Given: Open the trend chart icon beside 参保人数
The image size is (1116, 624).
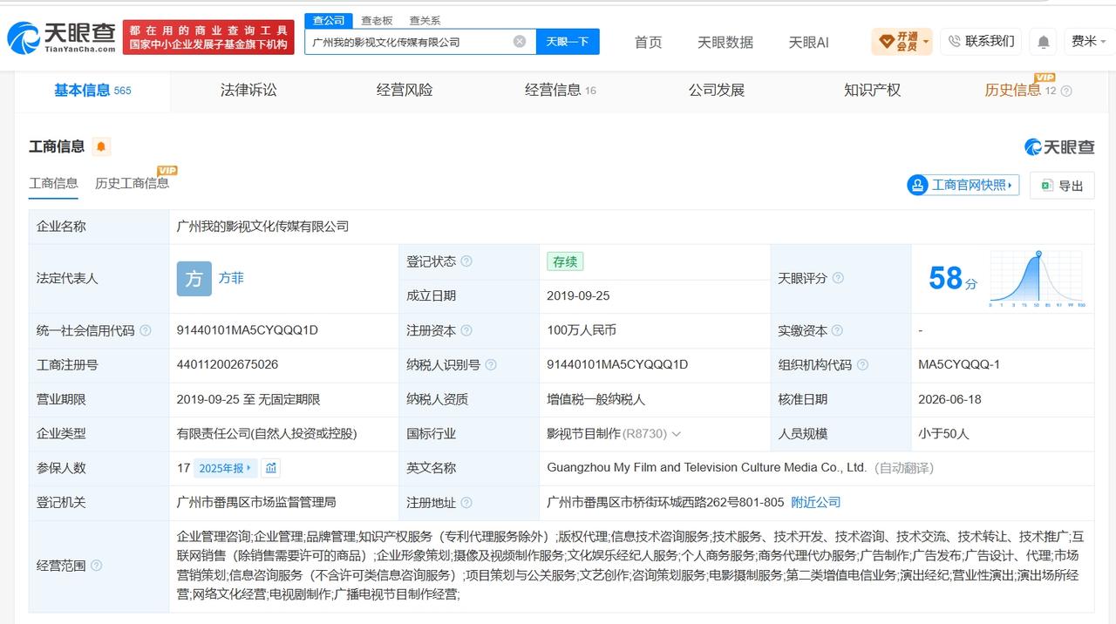Looking at the screenshot, I should point(271,468).
